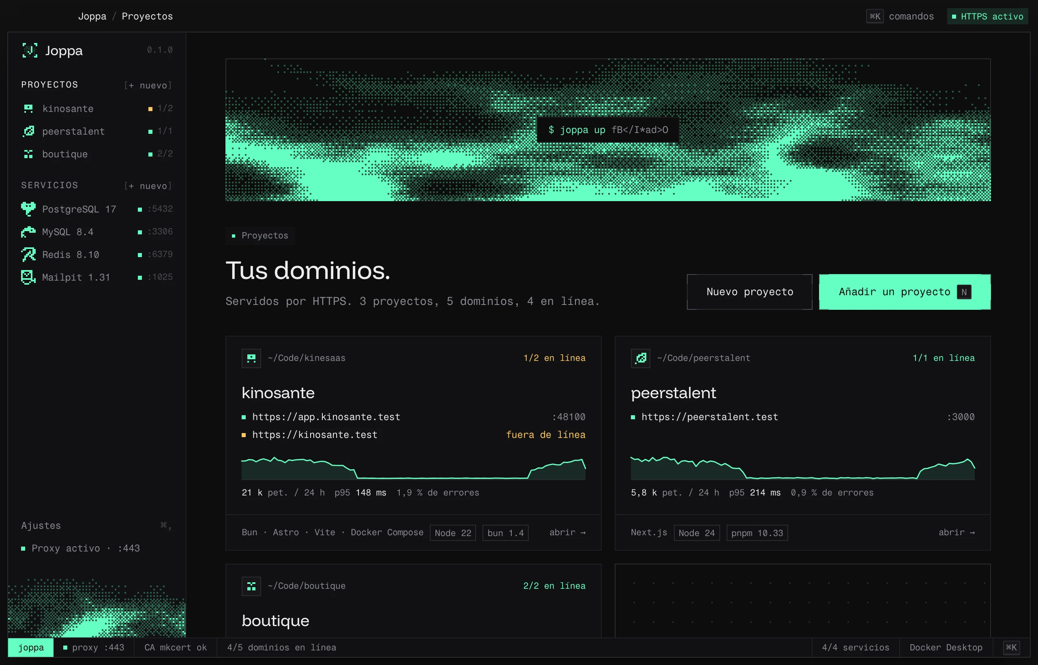Open https://peerstalent.test link

click(x=710, y=417)
